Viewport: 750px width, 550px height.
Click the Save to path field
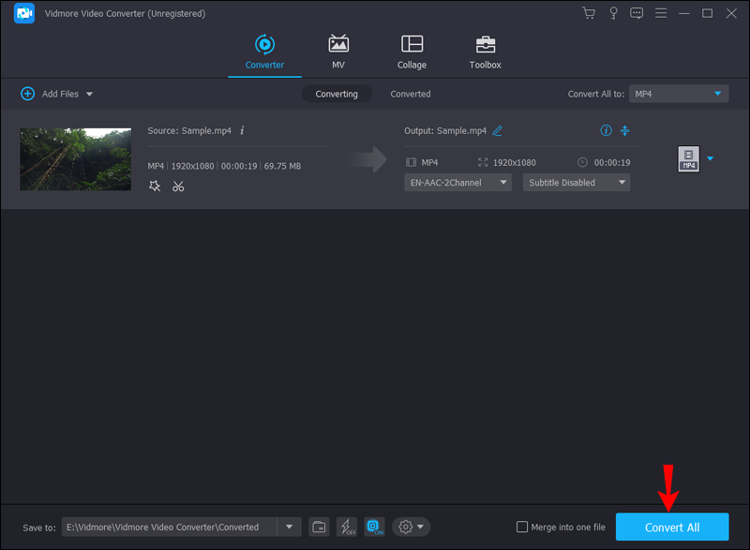tap(170, 528)
